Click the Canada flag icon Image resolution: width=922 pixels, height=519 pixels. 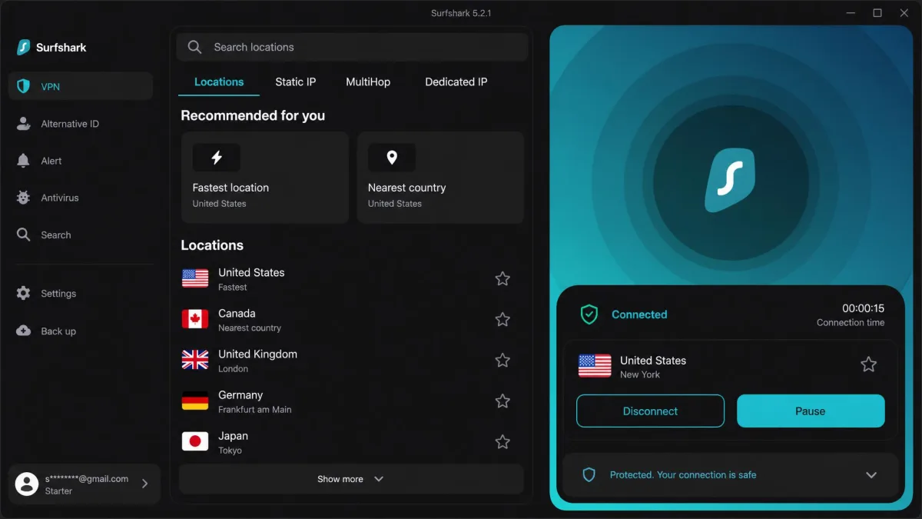tap(195, 319)
